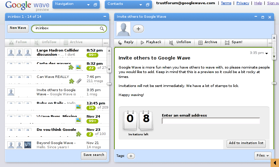The height and width of the screenshot is (167, 279).
Task: Click the 22 unread badge at 8:32 pm
Action: point(91,68)
